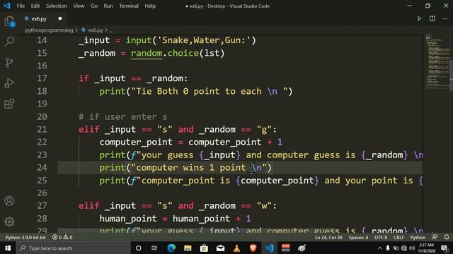Click the 'computer wins 1 point' string

(190, 168)
